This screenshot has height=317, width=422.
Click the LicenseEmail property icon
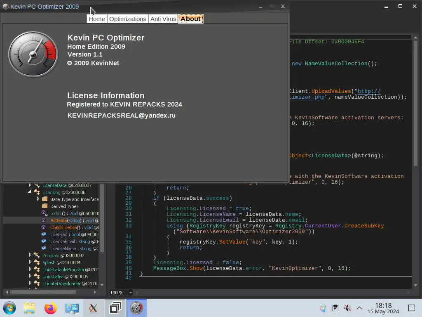point(44,241)
